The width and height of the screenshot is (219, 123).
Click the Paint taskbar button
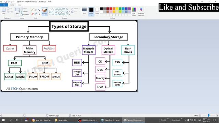[134, 120]
